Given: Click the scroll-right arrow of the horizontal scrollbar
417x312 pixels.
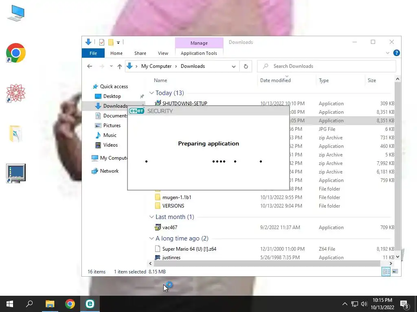Looking at the screenshot, I should (x=391, y=263).
